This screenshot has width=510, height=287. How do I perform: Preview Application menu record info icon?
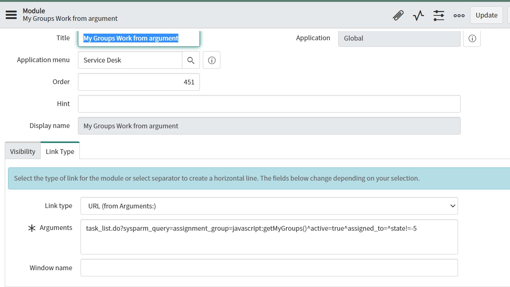click(212, 60)
